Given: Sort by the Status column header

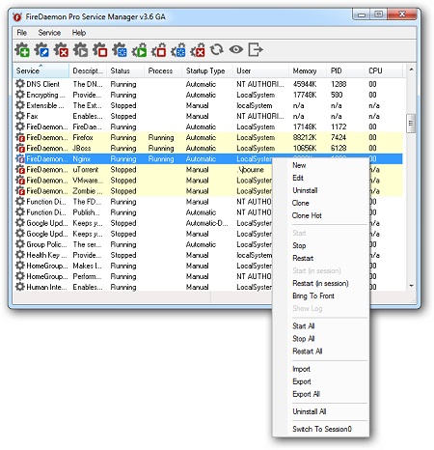Looking at the screenshot, I should 125,70.
